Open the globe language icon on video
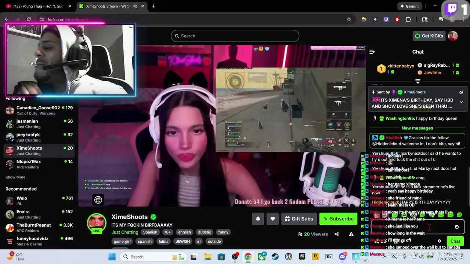 point(98,199)
